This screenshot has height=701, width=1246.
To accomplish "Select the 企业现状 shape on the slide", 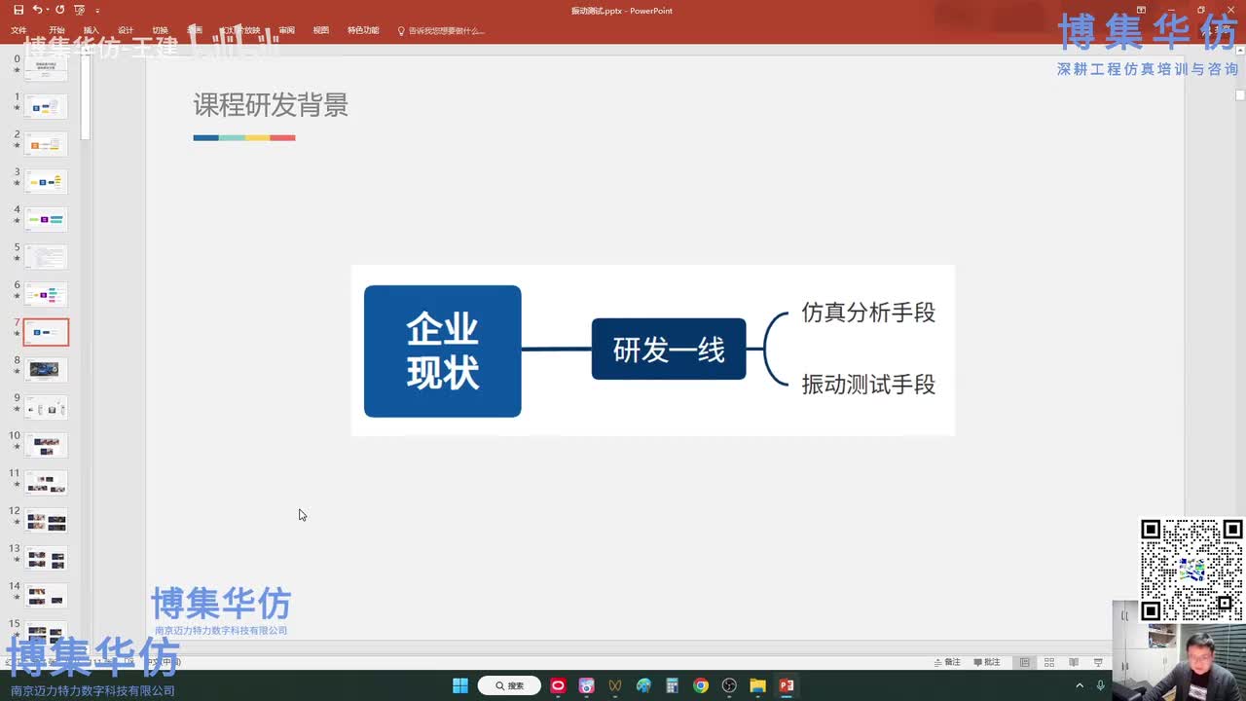I will click(443, 351).
